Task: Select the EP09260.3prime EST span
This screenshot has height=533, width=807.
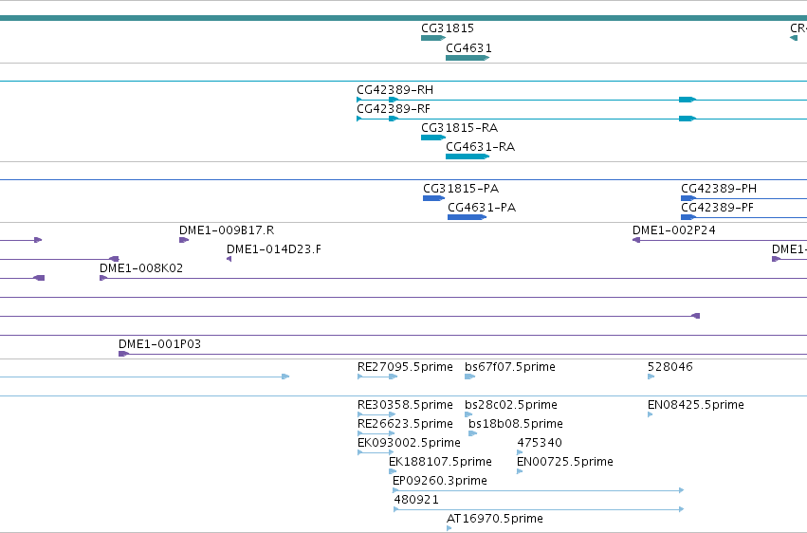Action: pos(539,490)
